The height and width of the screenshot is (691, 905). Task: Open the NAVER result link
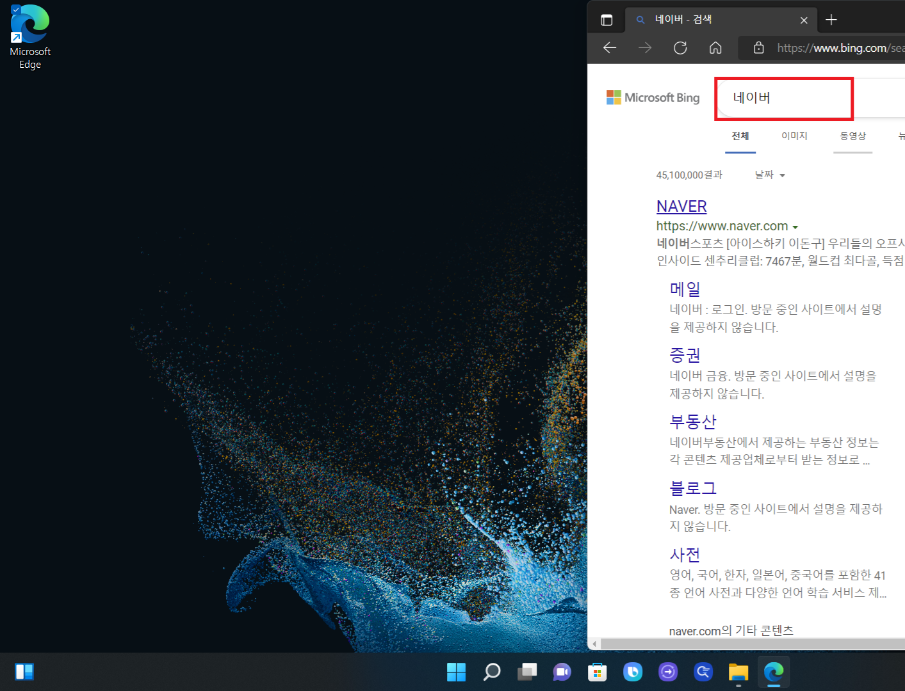tap(681, 206)
